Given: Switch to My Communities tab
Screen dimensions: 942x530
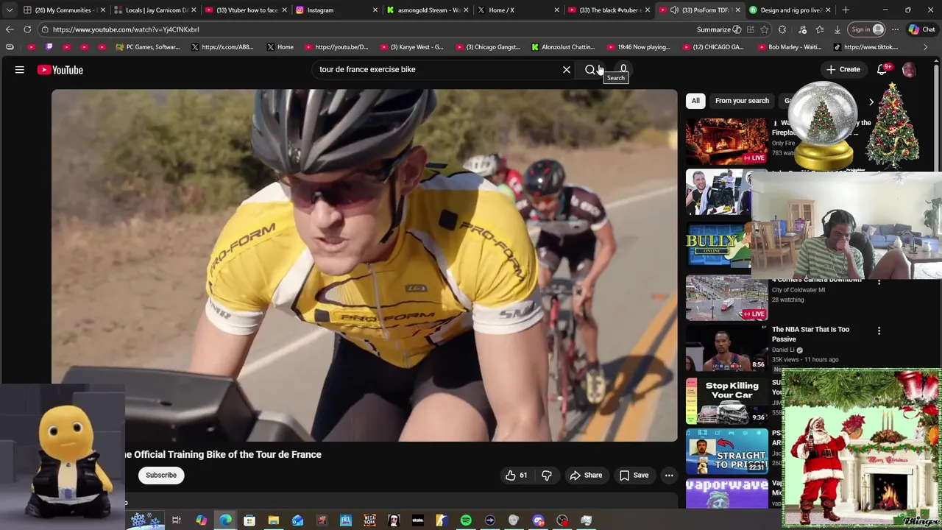Looking at the screenshot, I should click(x=64, y=10).
